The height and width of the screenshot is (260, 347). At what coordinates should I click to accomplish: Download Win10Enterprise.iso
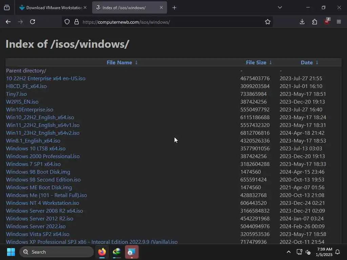[x=30, y=110]
